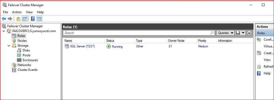Sort by the Name column header
The width and height of the screenshot is (274, 100).
(84, 41)
